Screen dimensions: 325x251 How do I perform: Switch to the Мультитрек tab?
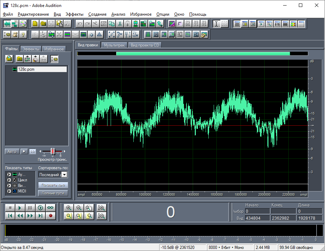click(x=114, y=45)
